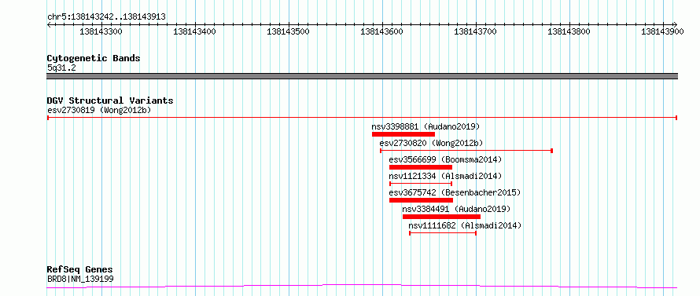
Task: Select the 5q31.2 band label
Action: click(x=61, y=68)
